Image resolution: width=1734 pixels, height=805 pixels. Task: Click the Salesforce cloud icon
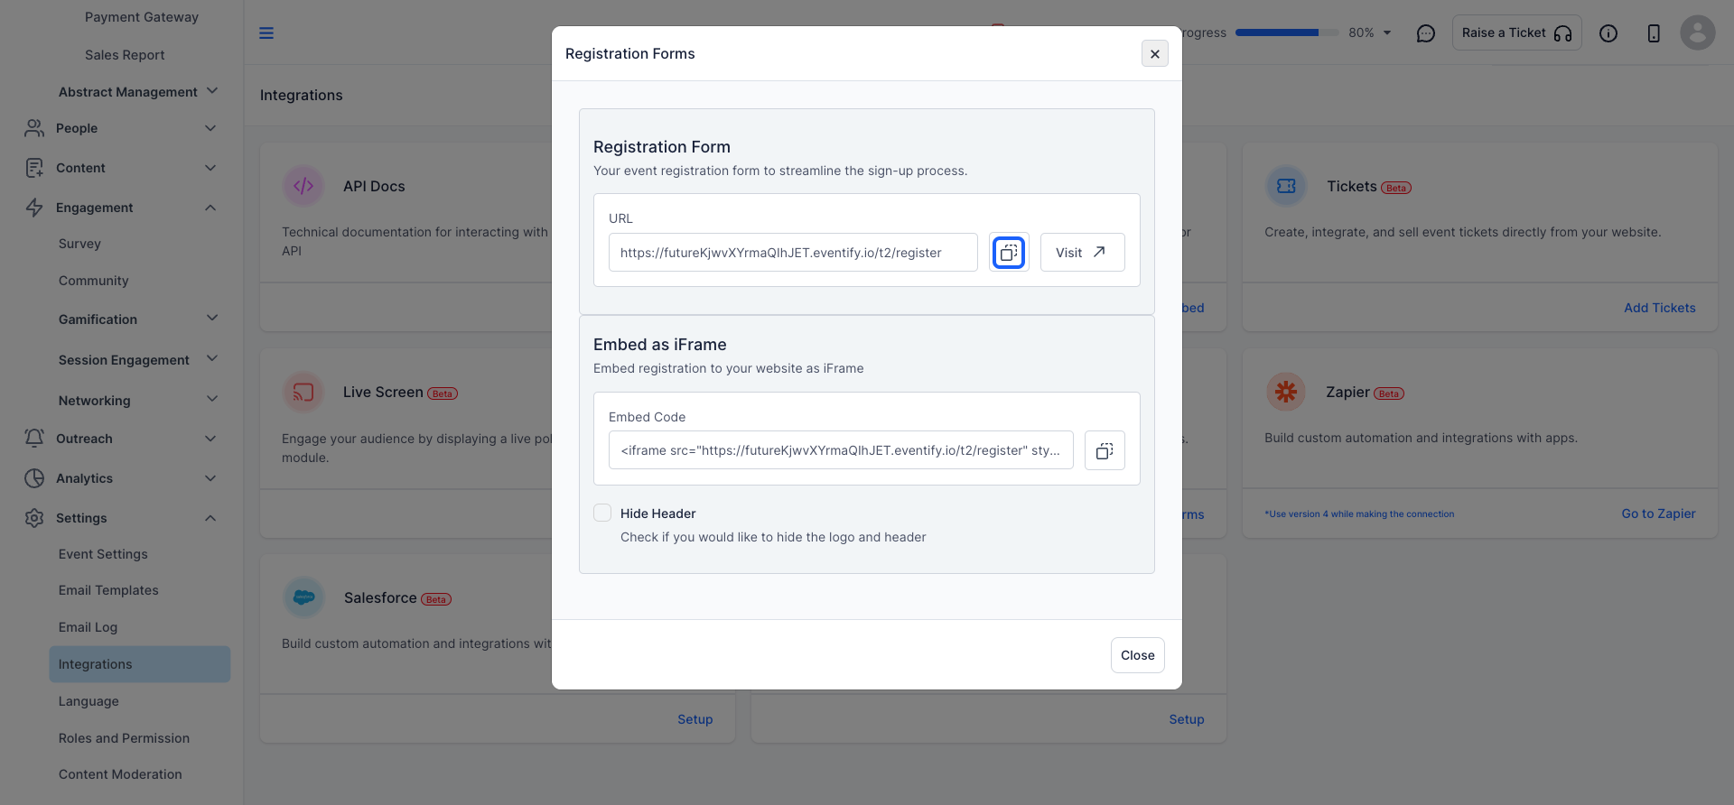pyautogui.click(x=303, y=597)
